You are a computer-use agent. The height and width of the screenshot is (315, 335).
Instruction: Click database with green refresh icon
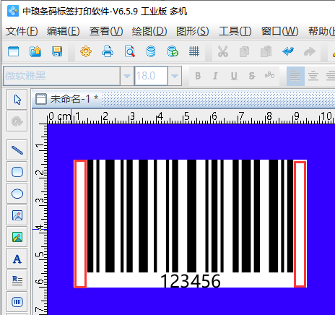click(173, 51)
